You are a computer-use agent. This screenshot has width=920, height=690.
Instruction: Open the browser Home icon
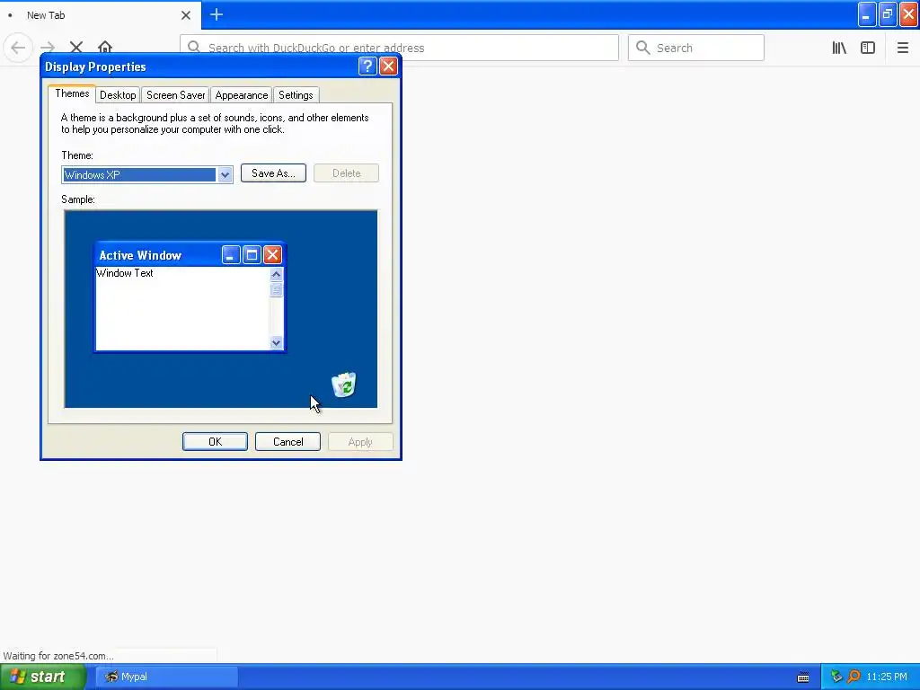point(105,47)
